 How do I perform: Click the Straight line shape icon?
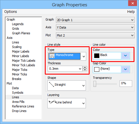51,84
